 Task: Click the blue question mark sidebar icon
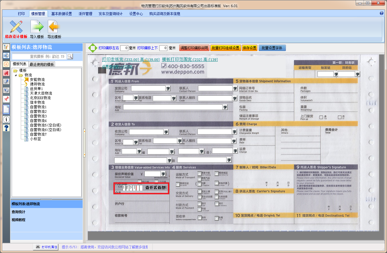[6, 128]
